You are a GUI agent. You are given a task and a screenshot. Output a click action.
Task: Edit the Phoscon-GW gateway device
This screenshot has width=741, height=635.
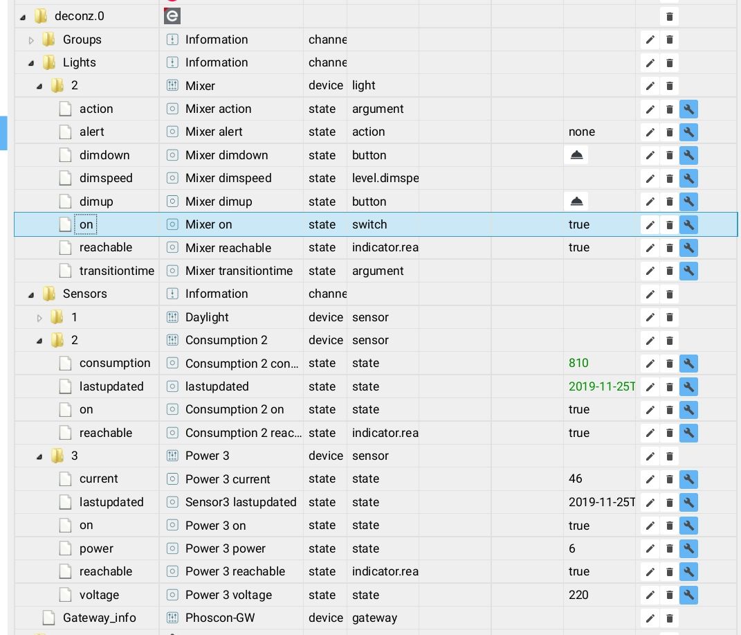click(650, 618)
